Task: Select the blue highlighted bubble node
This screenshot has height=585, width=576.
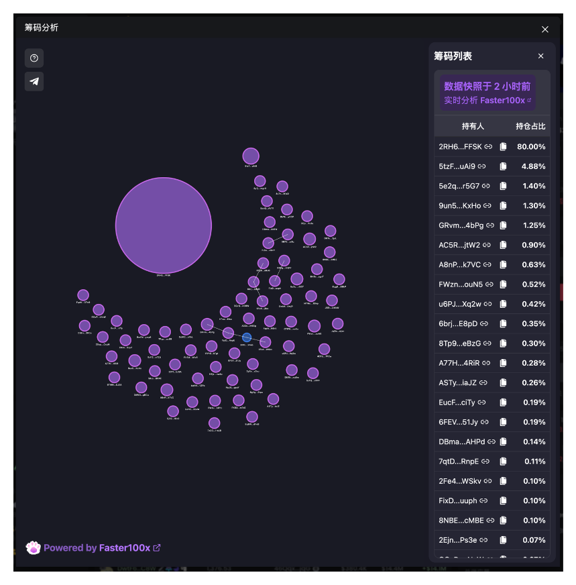Action: point(247,337)
